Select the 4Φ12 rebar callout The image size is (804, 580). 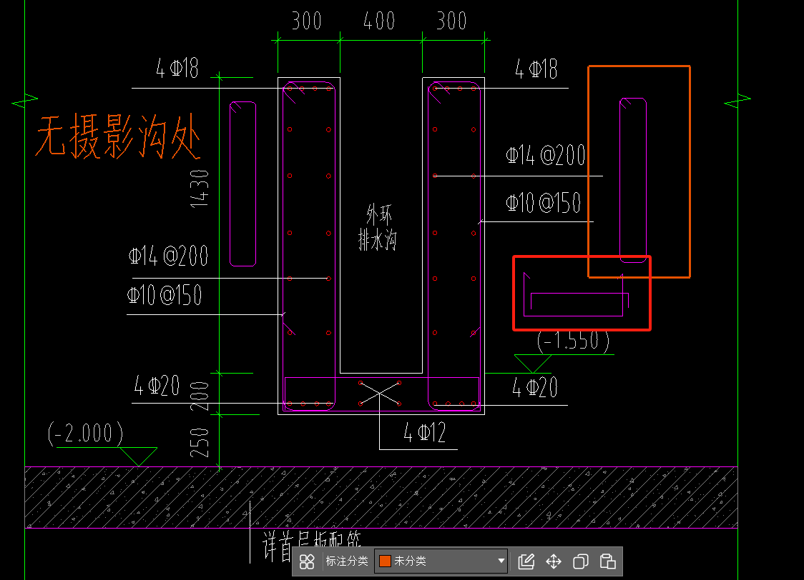tap(425, 433)
